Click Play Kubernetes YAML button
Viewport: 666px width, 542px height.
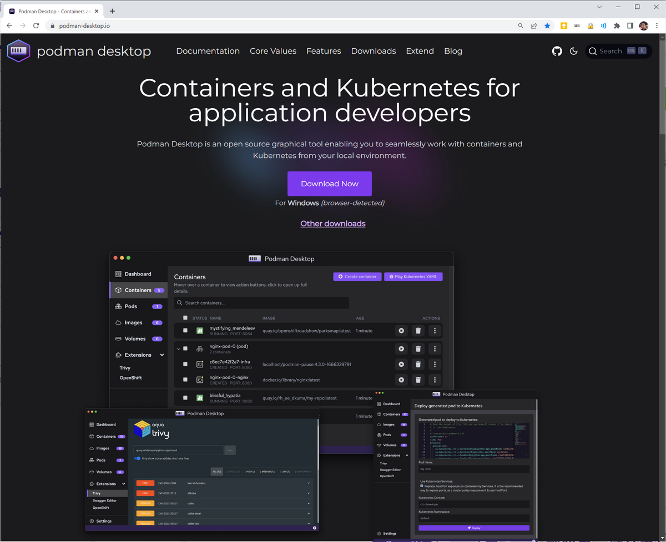pos(413,277)
